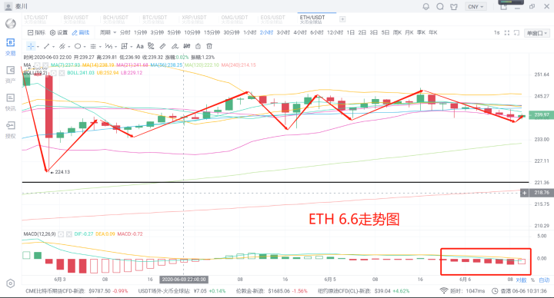Image resolution: width=554 pixels, height=298 pixels.
Task: Choose the Aa text annotation tool
Action: 140,46
